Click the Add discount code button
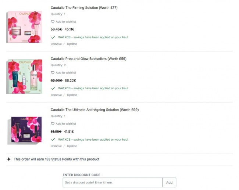This screenshot has width=239, height=190. pos(170,182)
